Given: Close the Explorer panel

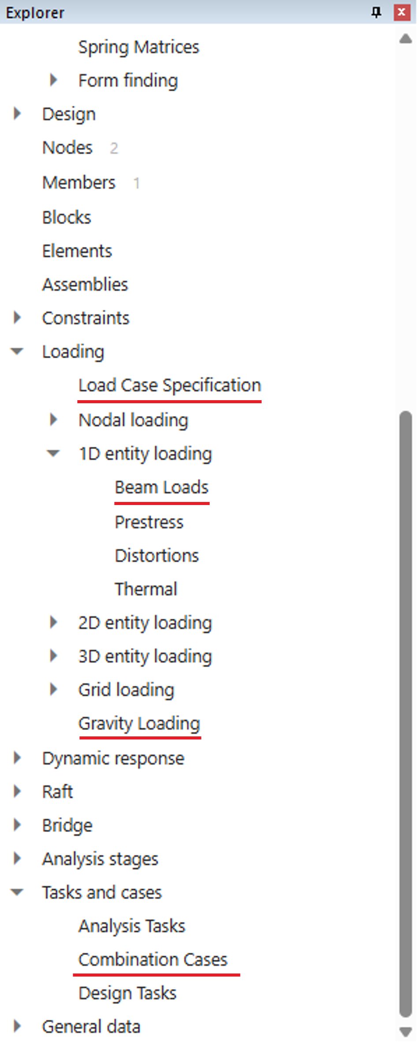Looking at the screenshot, I should coord(401,12).
